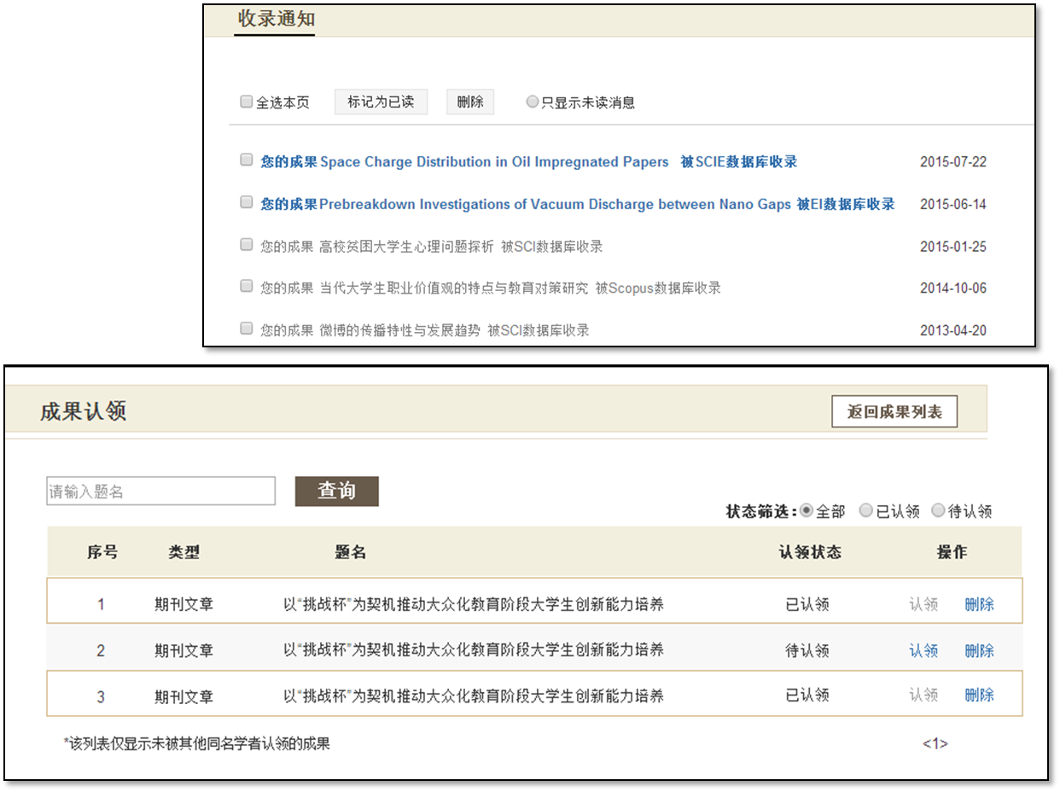The image size is (1060, 792).
Task: Open the 微博的传播特性与发展趋势 notification
Action: click(x=424, y=329)
